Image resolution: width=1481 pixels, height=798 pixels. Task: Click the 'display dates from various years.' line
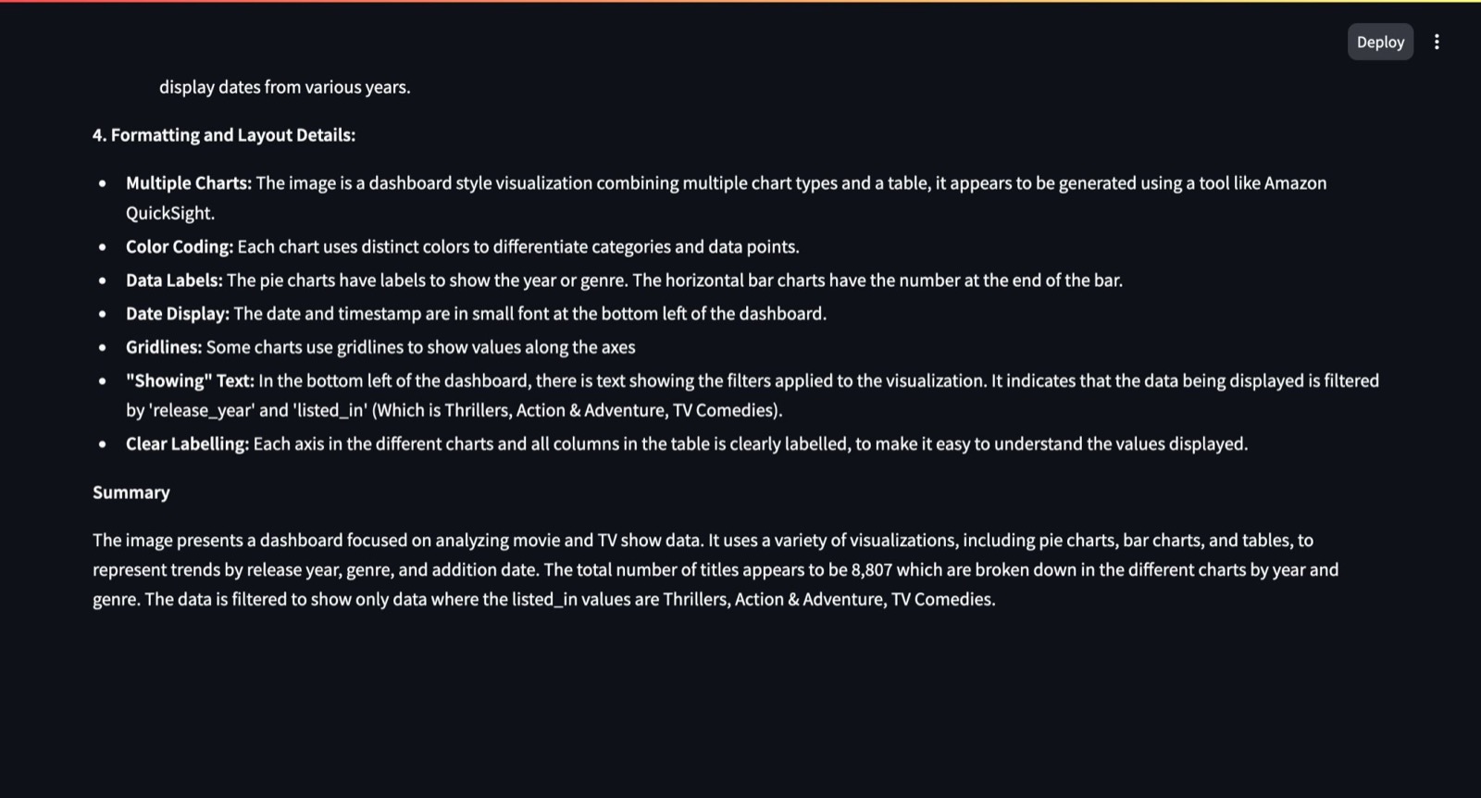(x=284, y=87)
